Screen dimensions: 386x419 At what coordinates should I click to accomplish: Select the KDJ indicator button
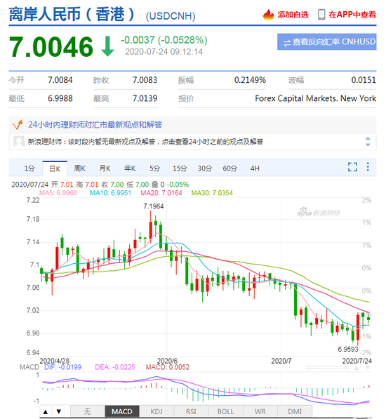[x=157, y=411]
